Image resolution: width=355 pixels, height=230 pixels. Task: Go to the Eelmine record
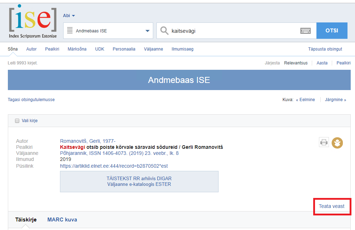pyautogui.click(x=305, y=100)
